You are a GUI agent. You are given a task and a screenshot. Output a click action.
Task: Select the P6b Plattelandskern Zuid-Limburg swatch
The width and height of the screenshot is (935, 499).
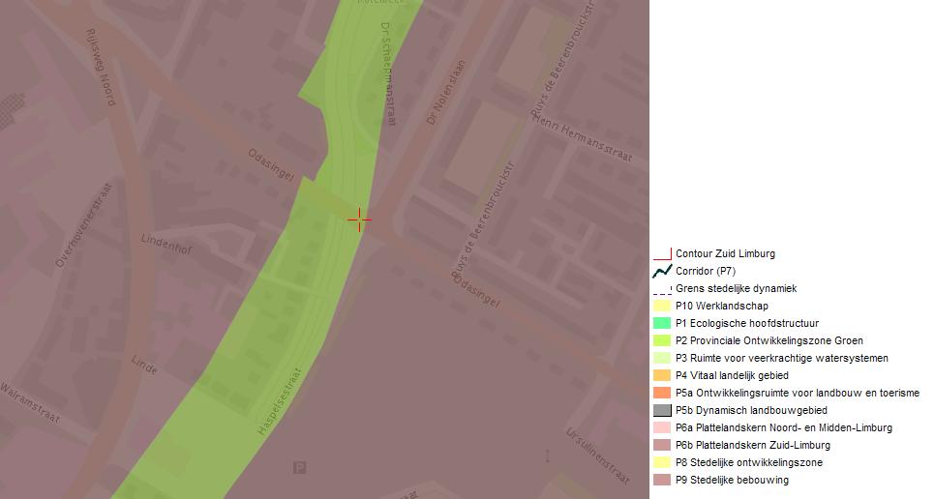(662, 445)
